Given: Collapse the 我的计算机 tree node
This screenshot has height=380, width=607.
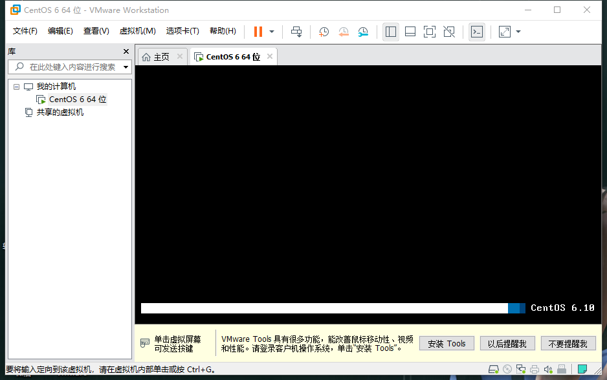Looking at the screenshot, I should coord(16,87).
